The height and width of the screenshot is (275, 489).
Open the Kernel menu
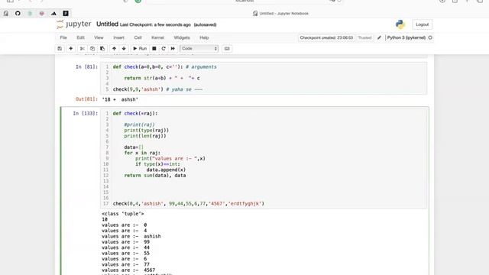coord(157,37)
